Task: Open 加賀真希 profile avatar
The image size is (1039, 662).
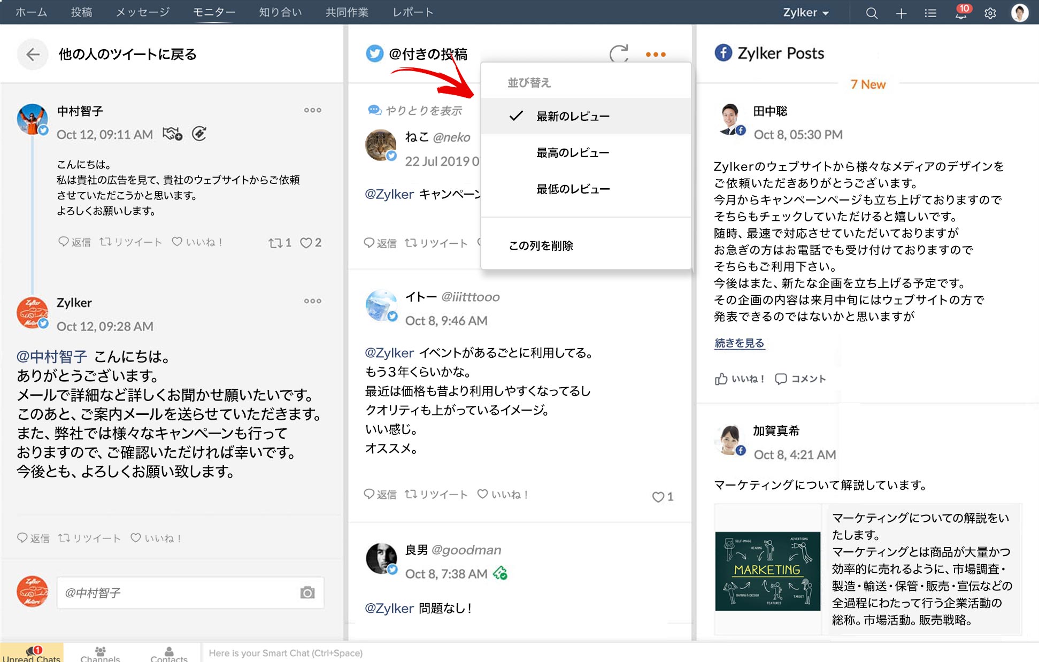Action: tap(730, 440)
